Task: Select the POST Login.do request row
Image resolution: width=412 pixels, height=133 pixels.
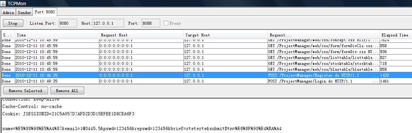Action: coord(206,81)
